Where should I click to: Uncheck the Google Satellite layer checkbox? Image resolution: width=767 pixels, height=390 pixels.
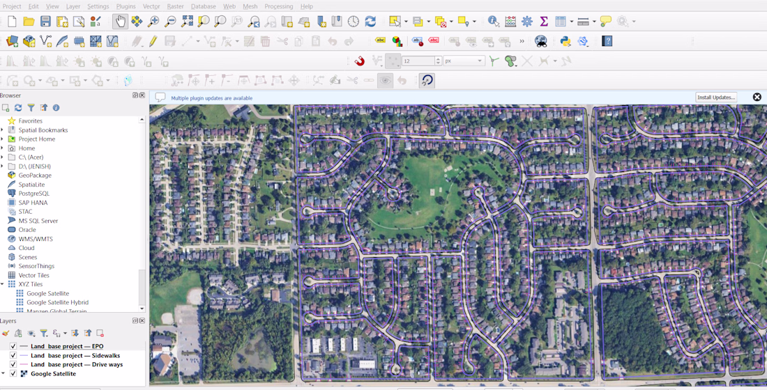[x=13, y=374]
